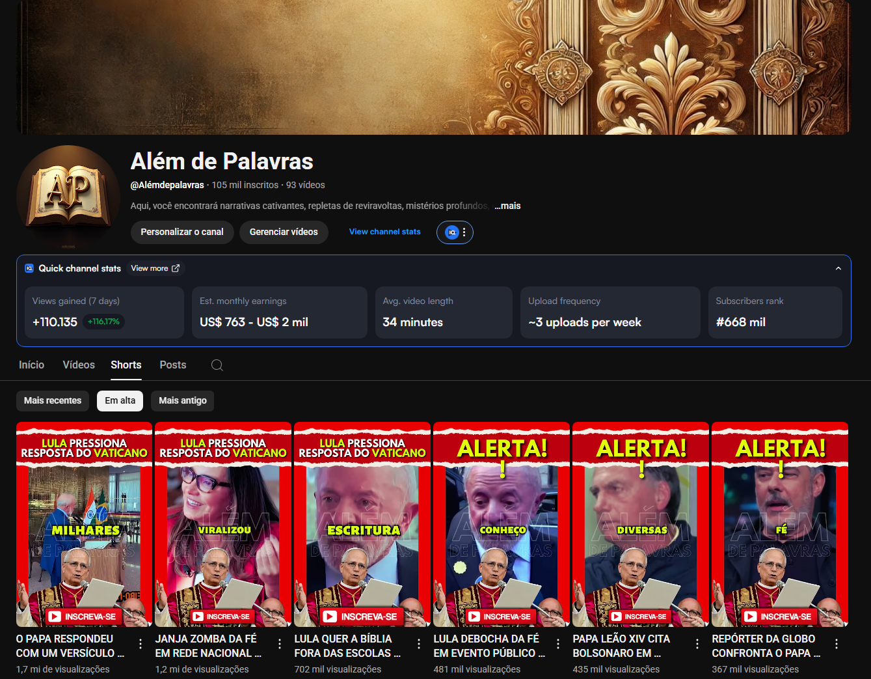Select the Shorts tab
This screenshot has height=679, width=871.
(126, 365)
